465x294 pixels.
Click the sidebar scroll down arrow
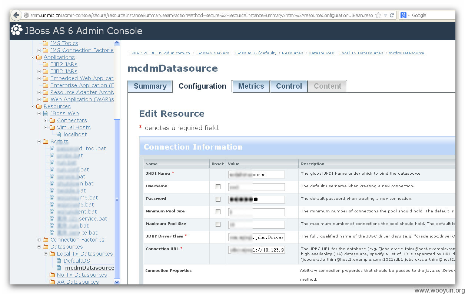tap(117, 282)
